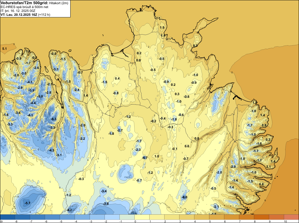
Task: Click the temperature reading -6.3
Action: (x=54, y=119)
